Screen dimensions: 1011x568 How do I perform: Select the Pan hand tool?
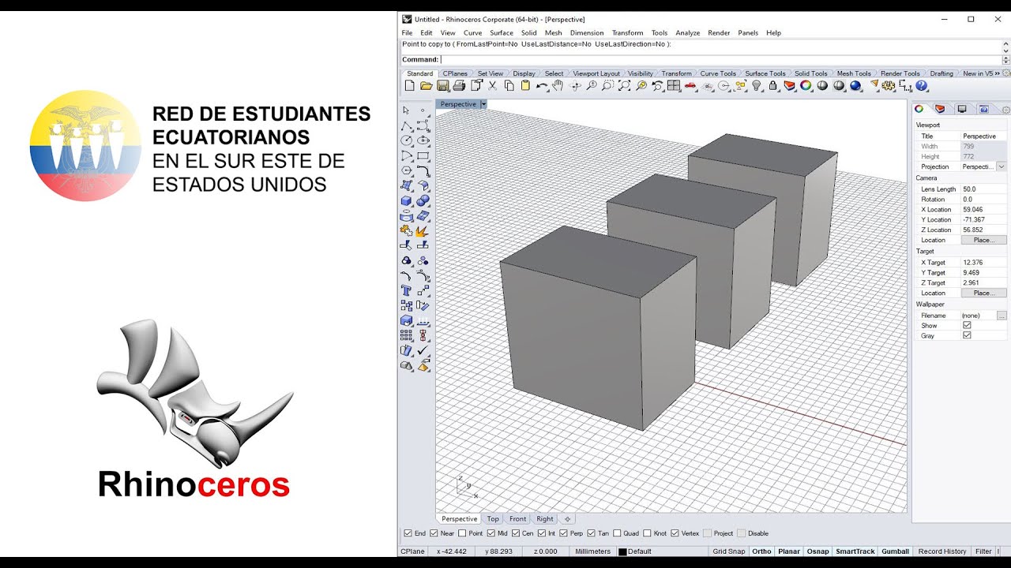[x=558, y=86]
